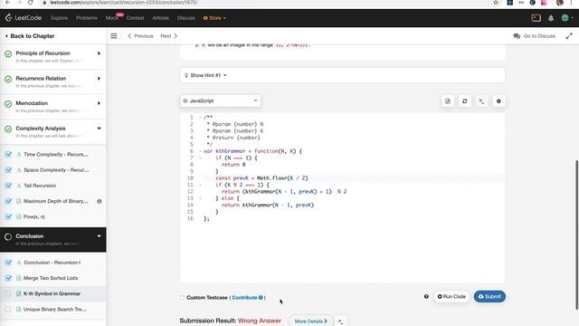Open the user avatar menu
Viewport: 579px width, 326px height.
[567, 18]
